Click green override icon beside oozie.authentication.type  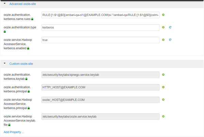click(163, 27)
